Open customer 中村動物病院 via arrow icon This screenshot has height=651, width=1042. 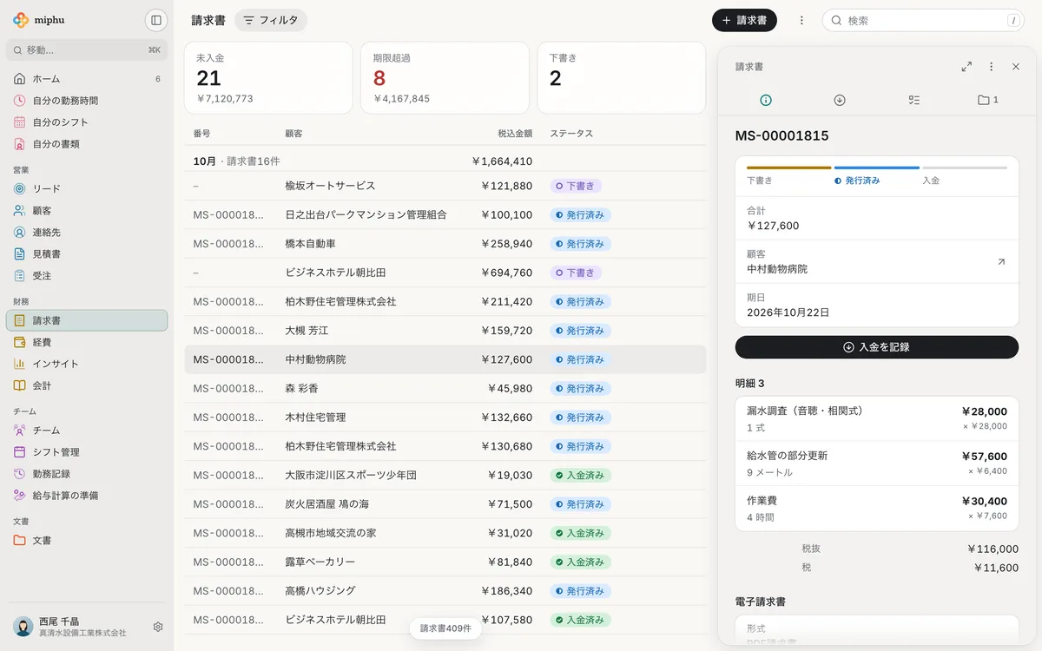click(x=1001, y=261)
